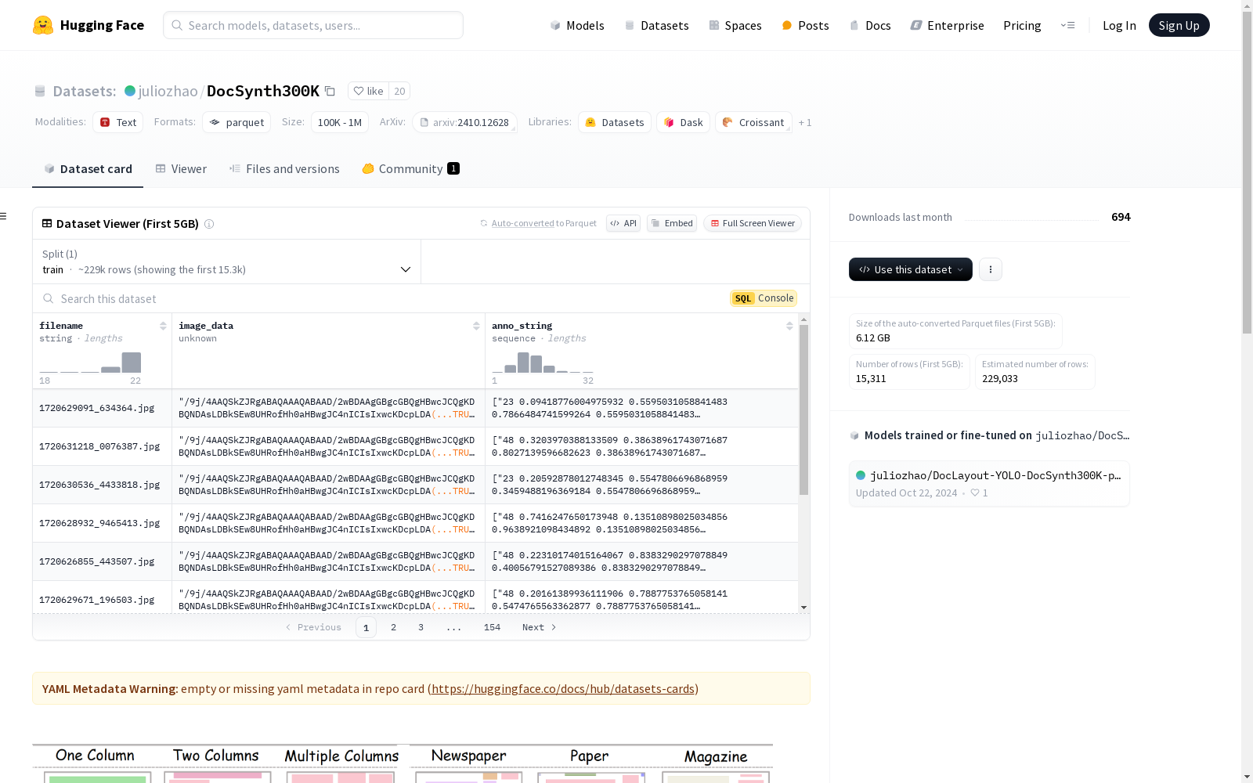Open the Files and versions tab
The height and width of the screenshot is (783, 1253).
[284, 169]
